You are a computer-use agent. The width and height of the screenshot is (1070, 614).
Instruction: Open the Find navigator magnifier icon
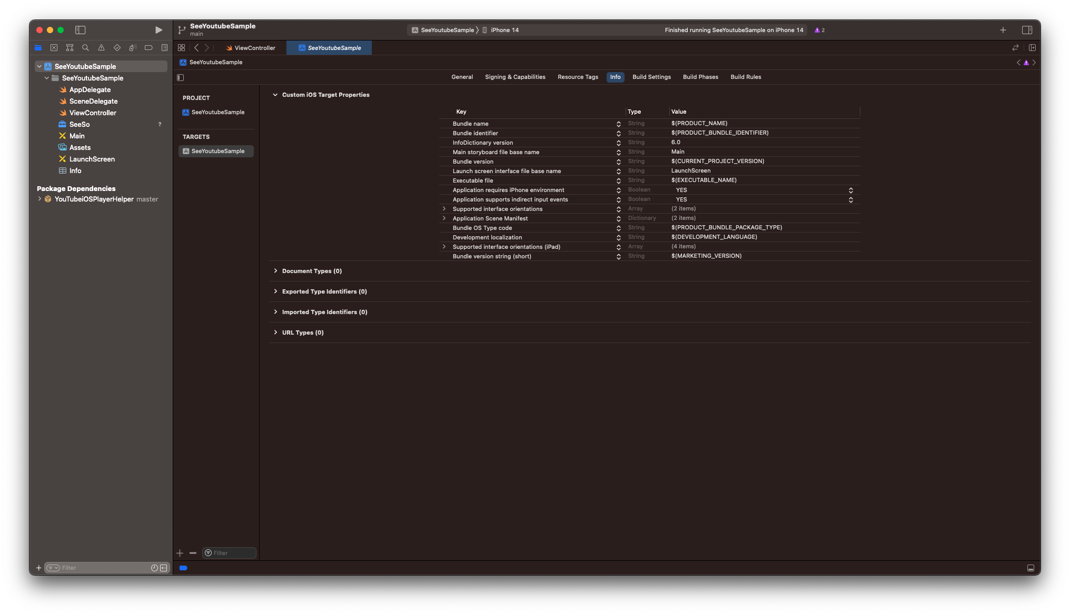85,48
